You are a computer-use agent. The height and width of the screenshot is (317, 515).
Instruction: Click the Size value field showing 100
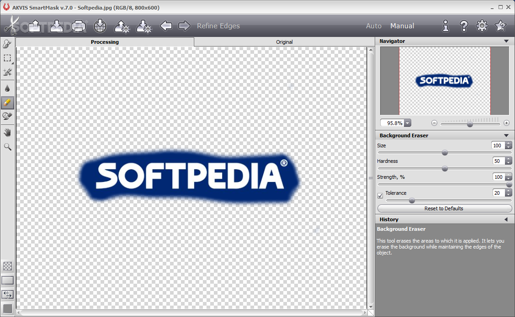coord(498,146)
